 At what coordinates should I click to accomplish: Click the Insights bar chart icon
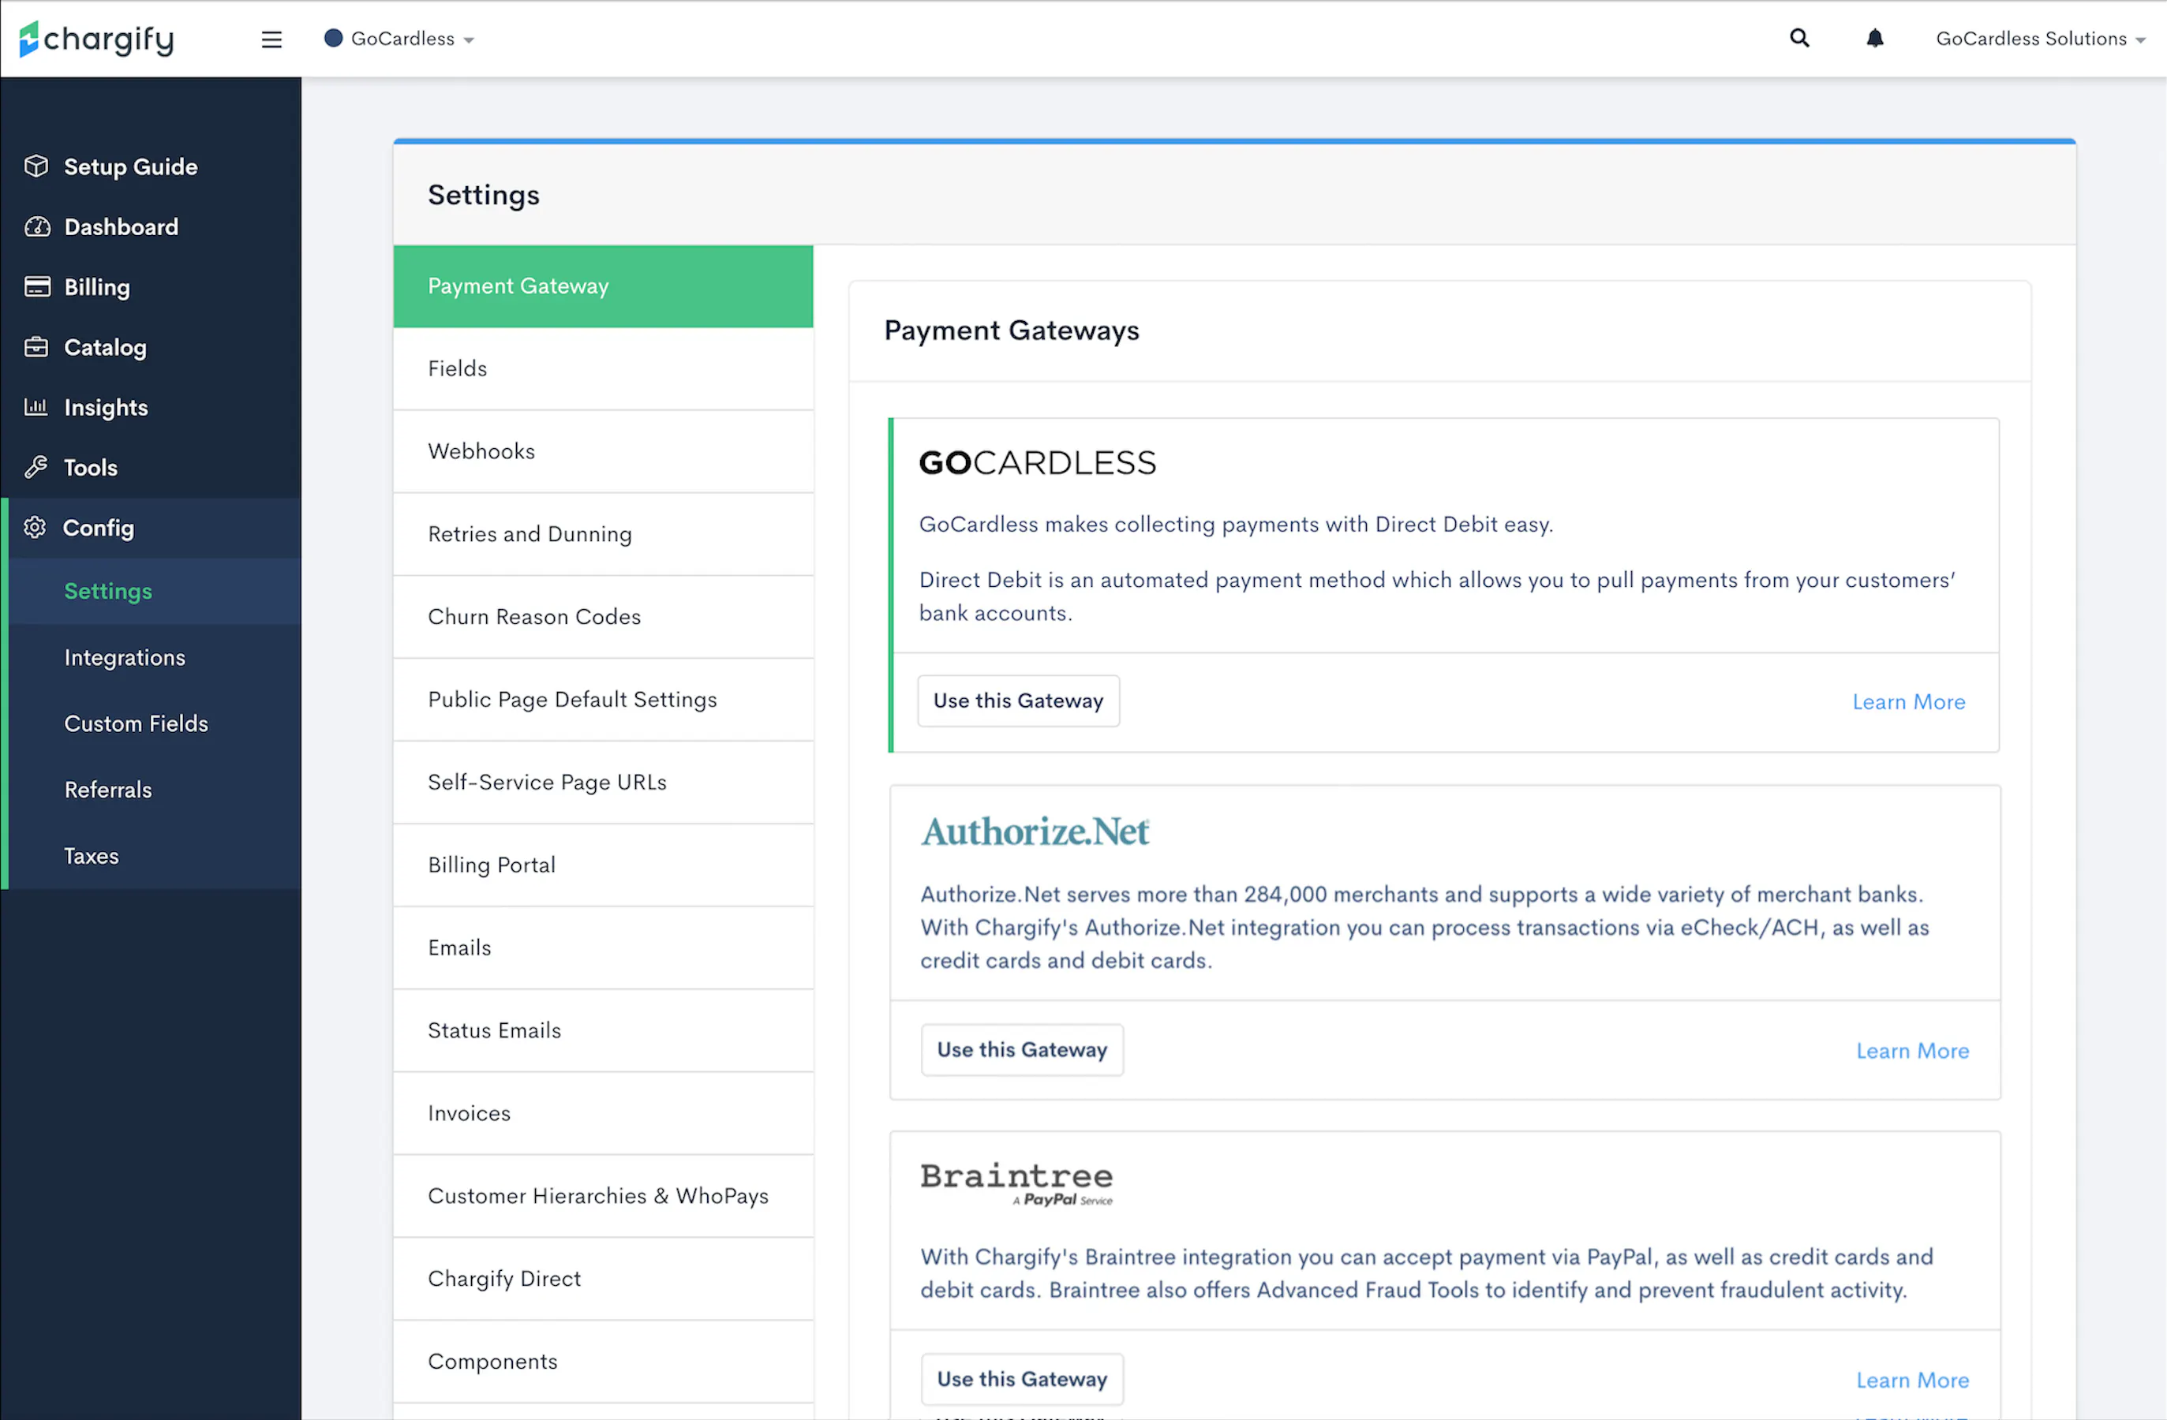36,407
